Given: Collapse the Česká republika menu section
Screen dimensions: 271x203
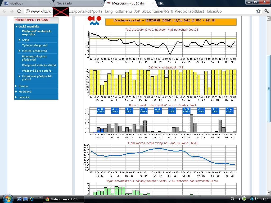Looking at the screenshot, I should (29, 26).
